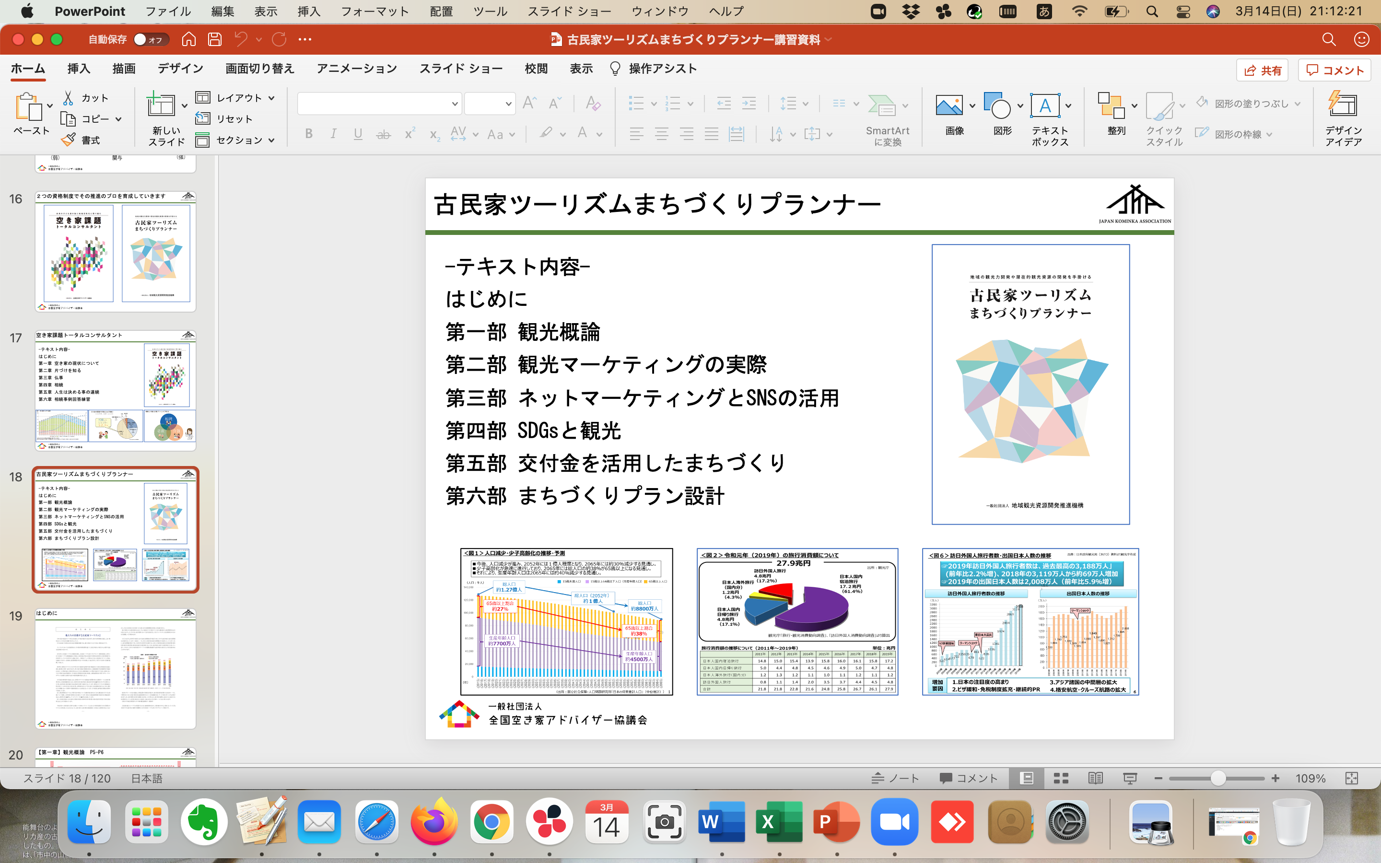Click the Cut (カット) scissors icon

click(x=69, y=98)
